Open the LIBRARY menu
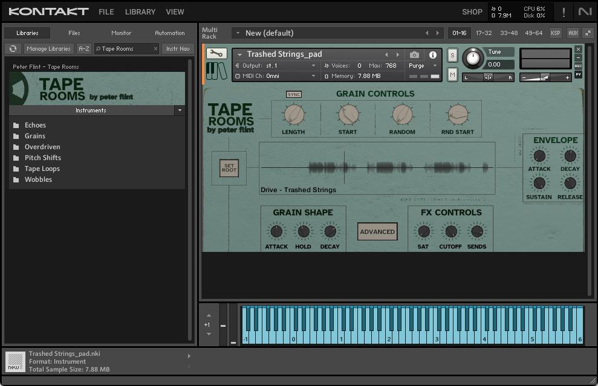 pos(140,11)
